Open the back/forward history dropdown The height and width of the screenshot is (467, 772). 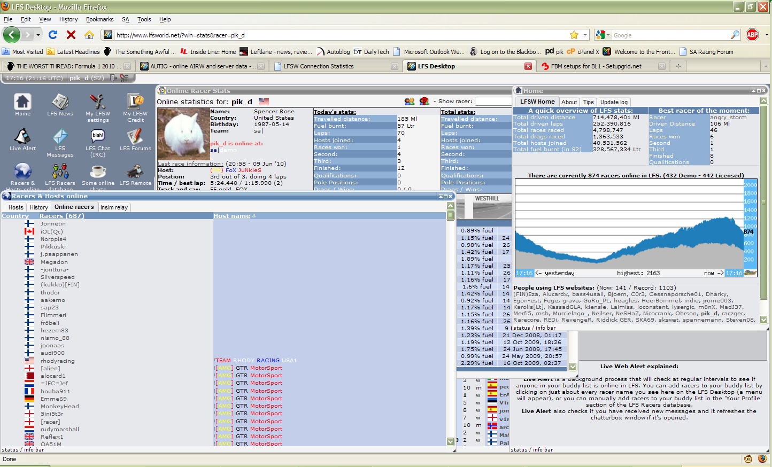(38, 35)
